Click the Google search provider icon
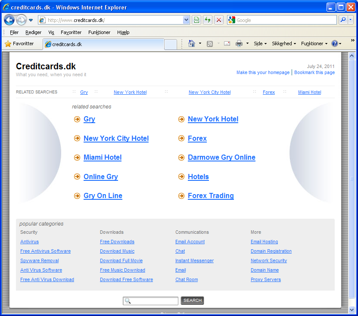The width and height of the screenshot is (358, 316). pyautogui.click(x=231, y=20)
